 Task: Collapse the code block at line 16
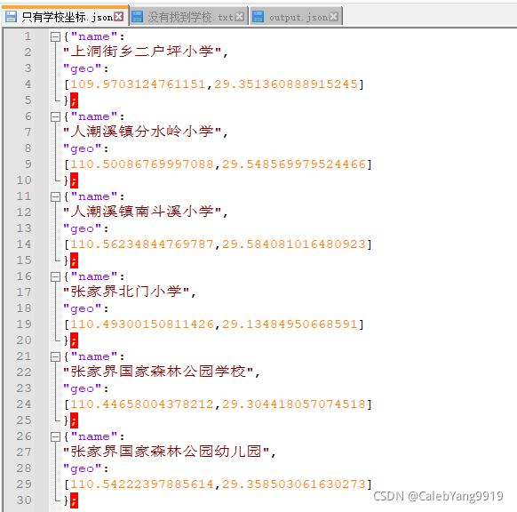point(55,276)
